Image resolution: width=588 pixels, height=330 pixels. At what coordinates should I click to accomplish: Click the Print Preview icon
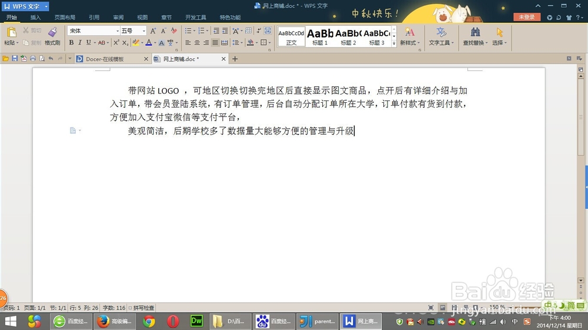(x=42, y=59)
